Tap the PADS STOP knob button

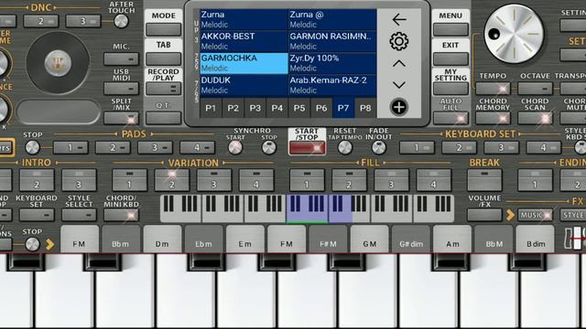click(x=33, y=148)
